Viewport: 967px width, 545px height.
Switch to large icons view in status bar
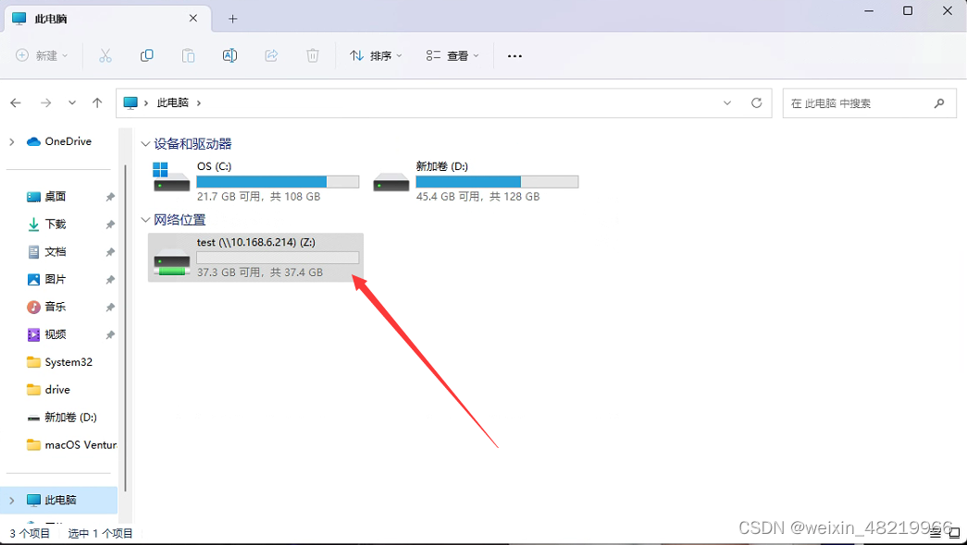click(955, 533)
